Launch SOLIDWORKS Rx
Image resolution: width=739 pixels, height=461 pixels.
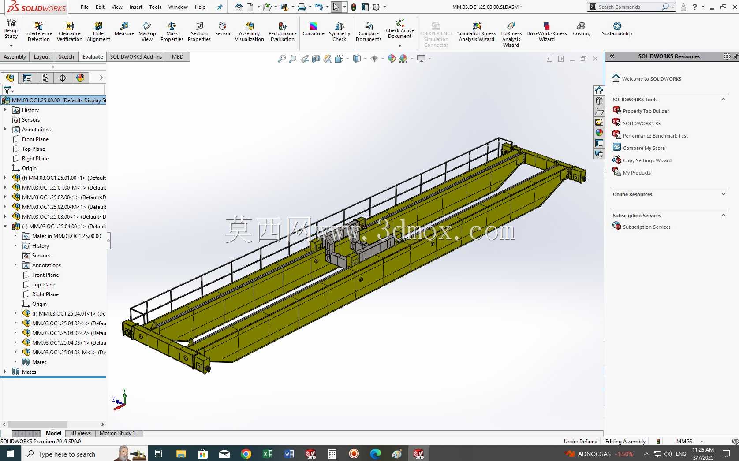(642, 123)
